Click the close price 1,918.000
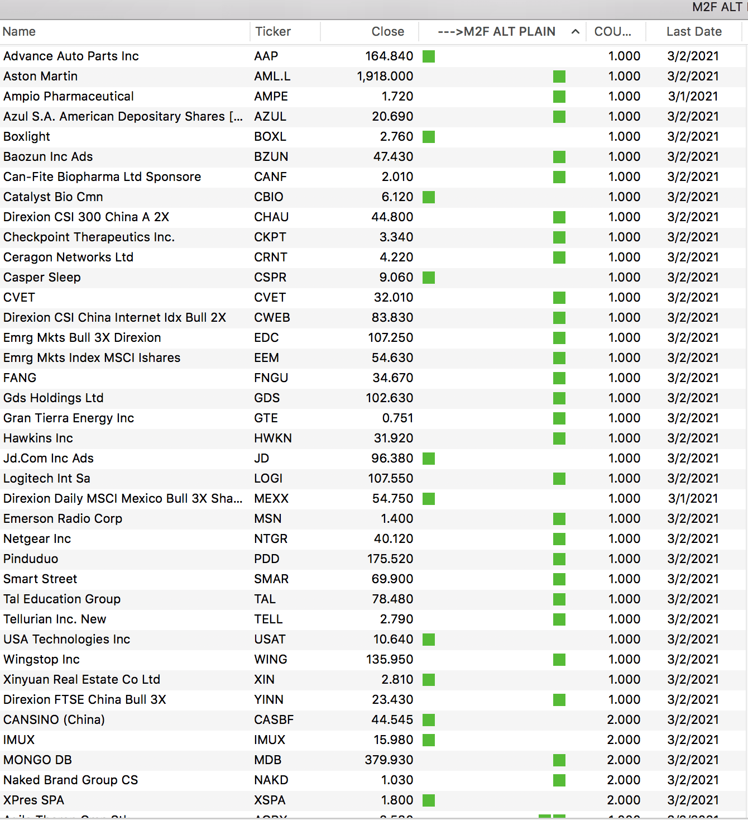748x820 pixels. click(x=385, y=77)
